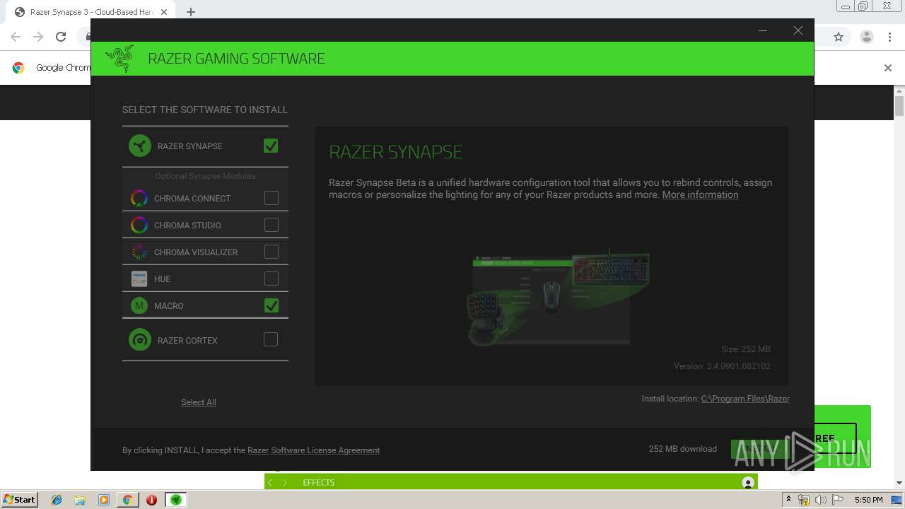Image resolution: width=905 pixels, height=509 pixels.
Task: Select the CHROMA CONNECT label
Action: click(192, 199)
